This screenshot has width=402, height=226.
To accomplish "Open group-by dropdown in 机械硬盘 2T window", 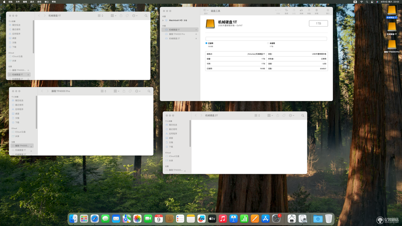I will tap(270, 116).
